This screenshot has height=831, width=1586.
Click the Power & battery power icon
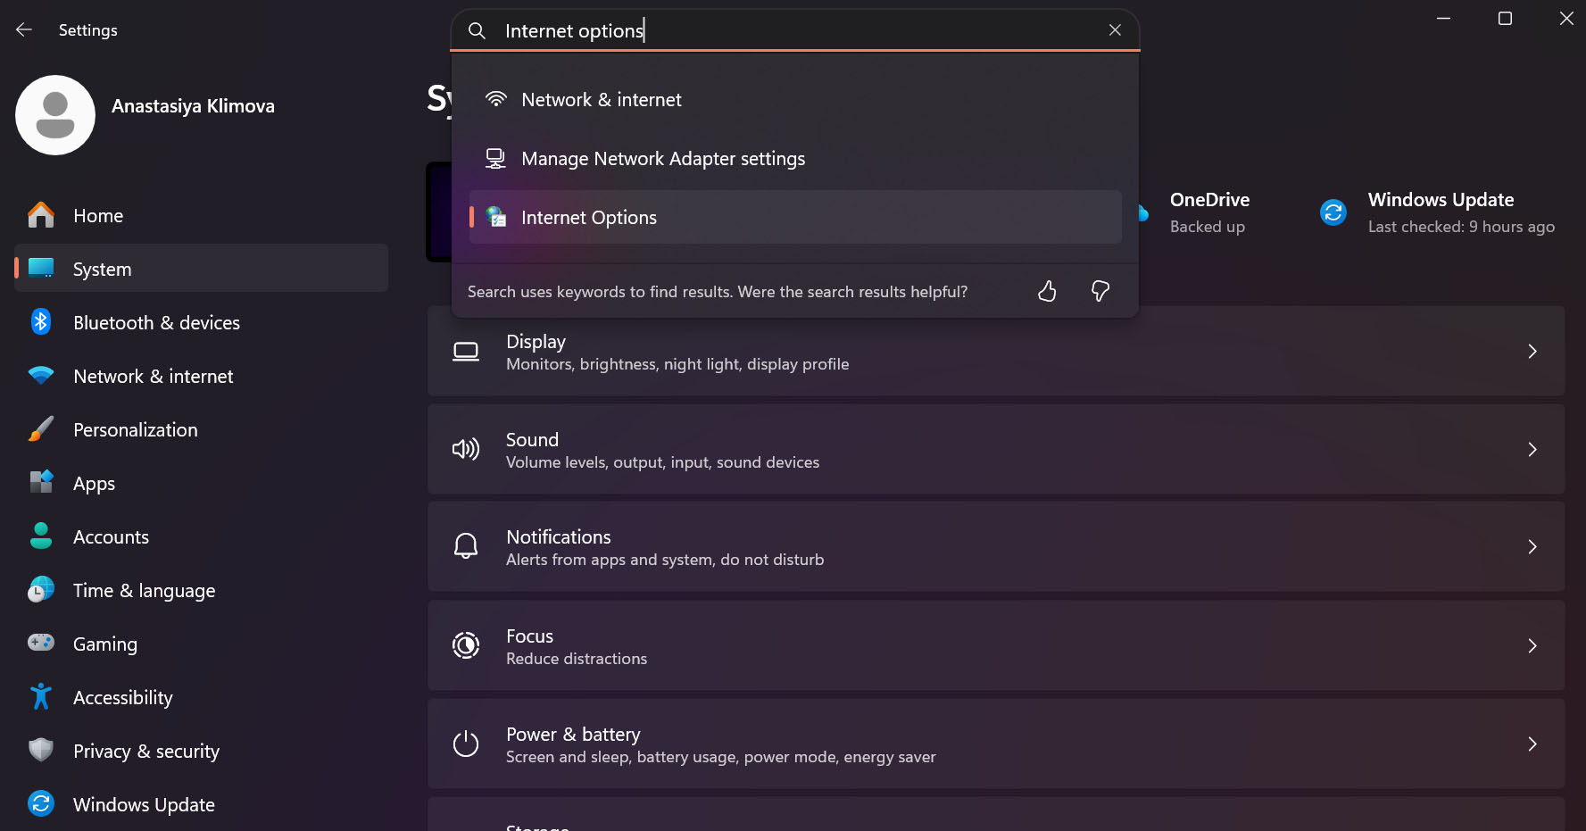coord(466,744)
